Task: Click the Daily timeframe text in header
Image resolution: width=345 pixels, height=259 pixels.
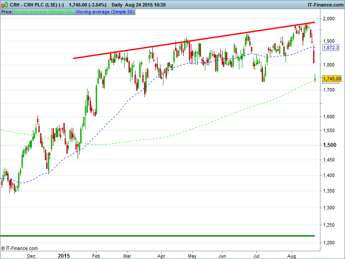Action: coord(116,4)
